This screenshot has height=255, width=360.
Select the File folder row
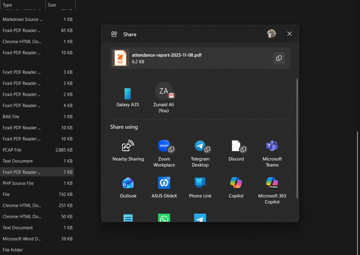coord(37,250)
